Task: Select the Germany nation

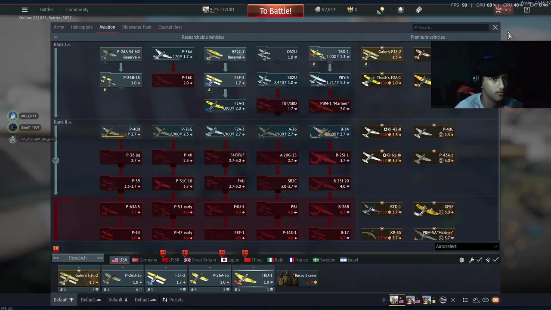Action: click(145, 260)
